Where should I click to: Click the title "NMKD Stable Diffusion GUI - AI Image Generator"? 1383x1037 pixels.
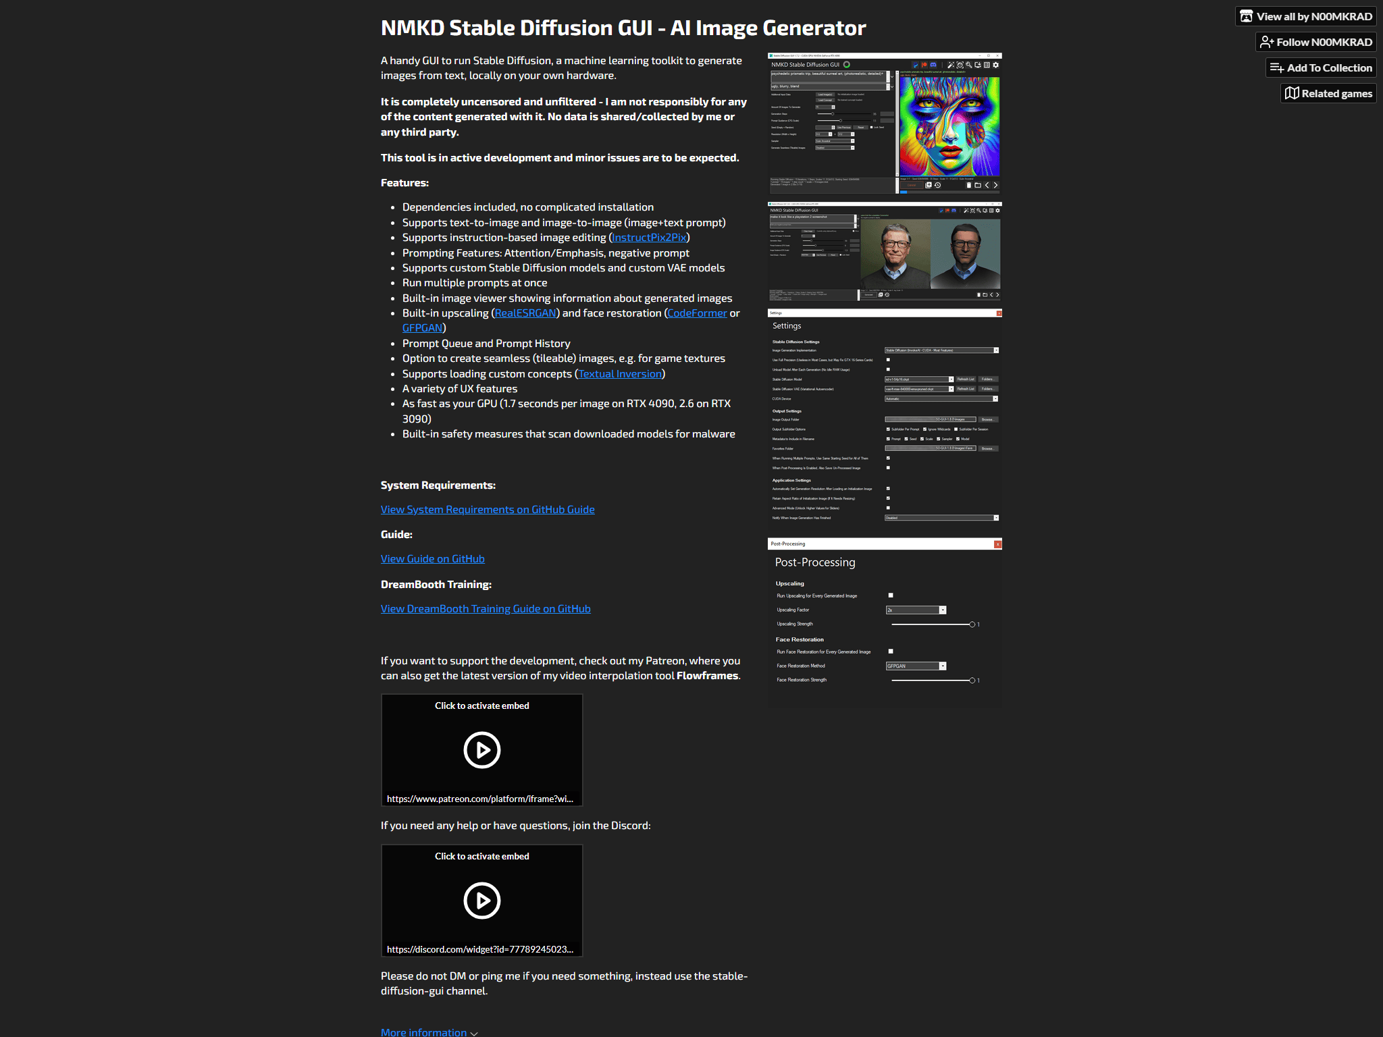point(623,28)
